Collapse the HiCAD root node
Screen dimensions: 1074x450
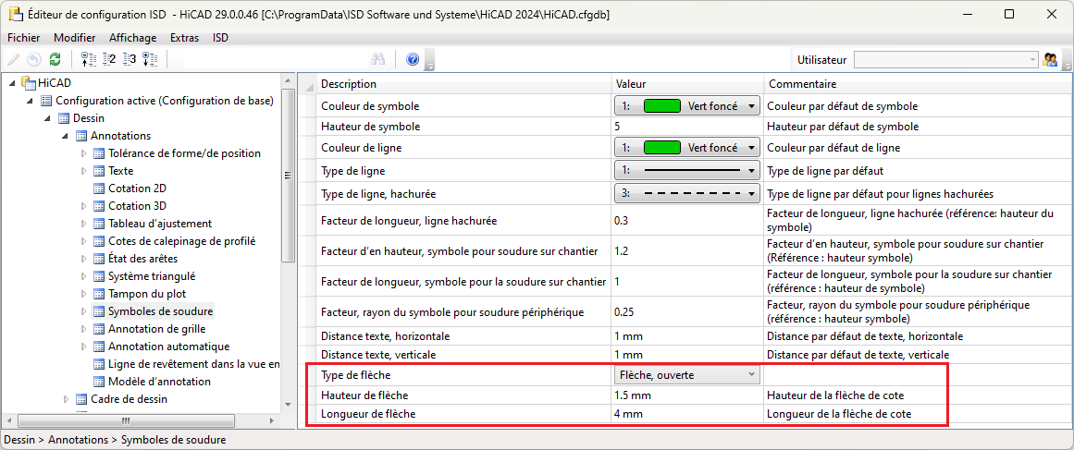[x=14, y=83]
